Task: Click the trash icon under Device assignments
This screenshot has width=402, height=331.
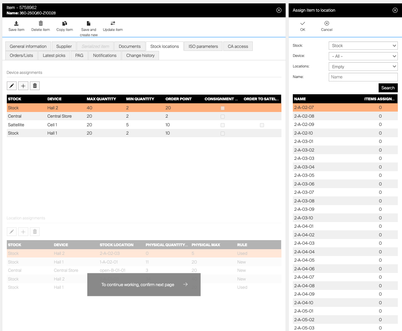Action: coord(35,86)
